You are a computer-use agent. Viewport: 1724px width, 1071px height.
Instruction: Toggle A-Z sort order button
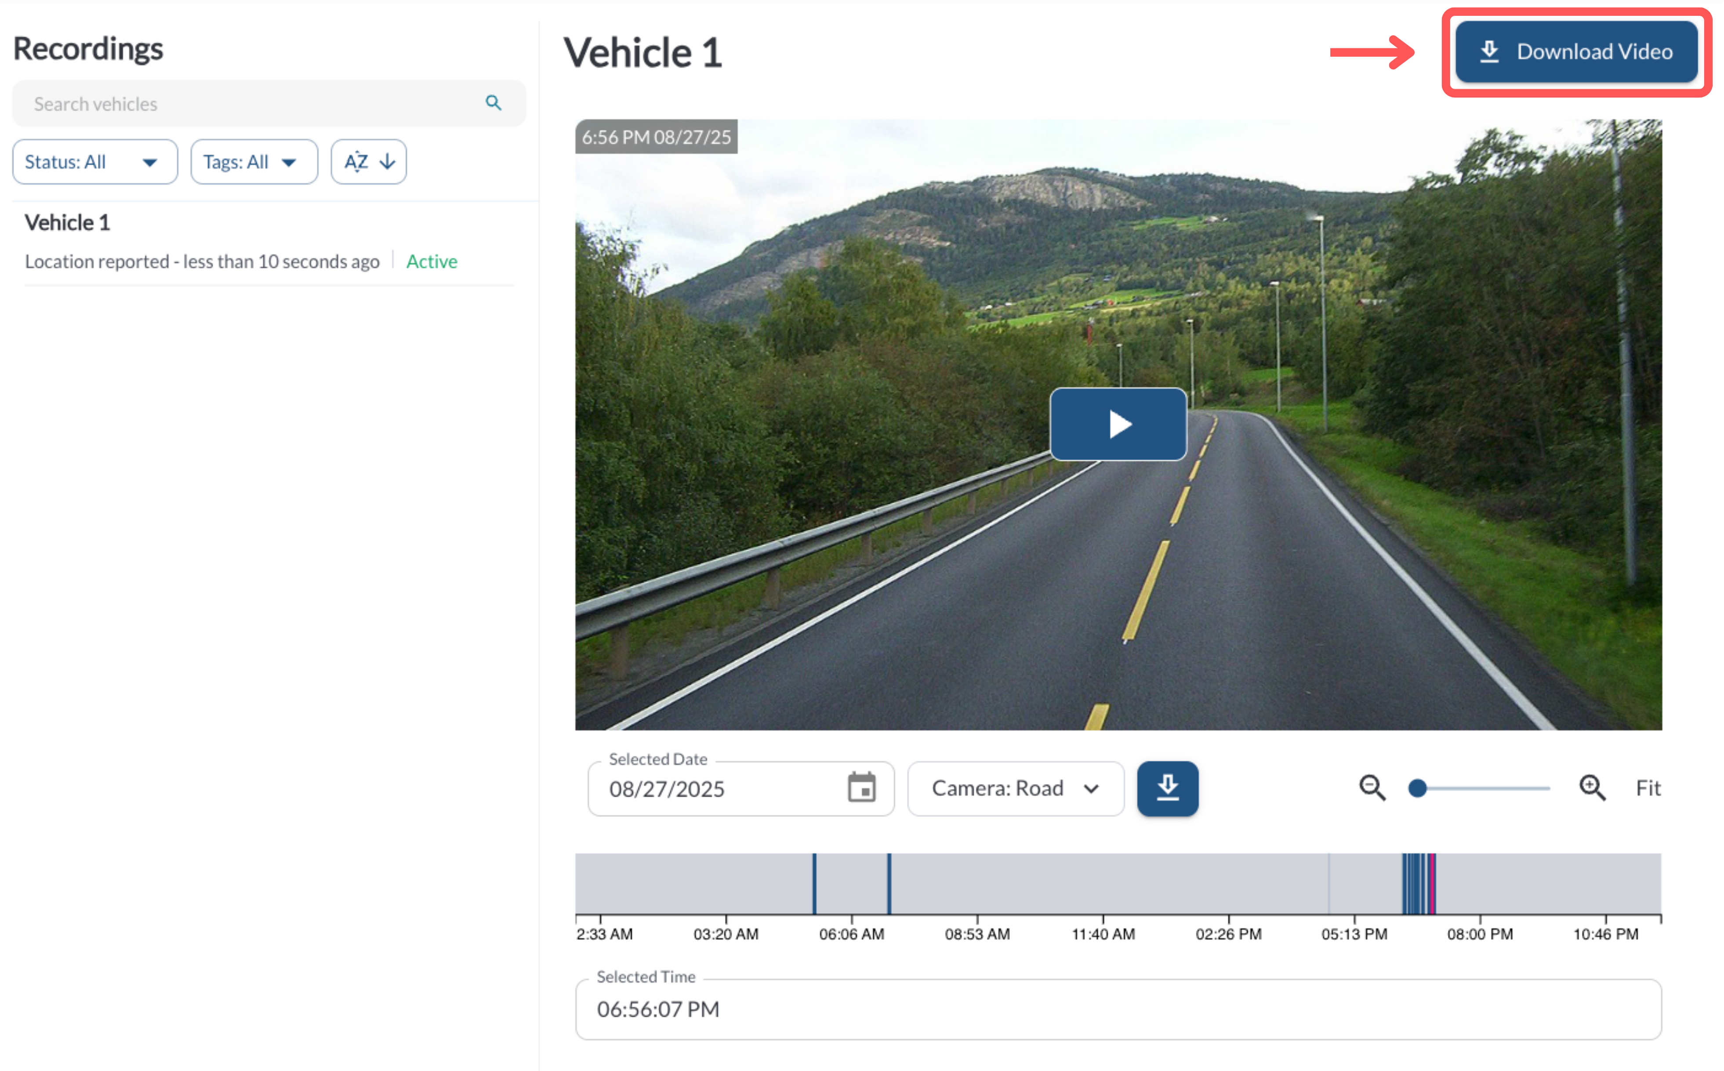tap(368, 161)
